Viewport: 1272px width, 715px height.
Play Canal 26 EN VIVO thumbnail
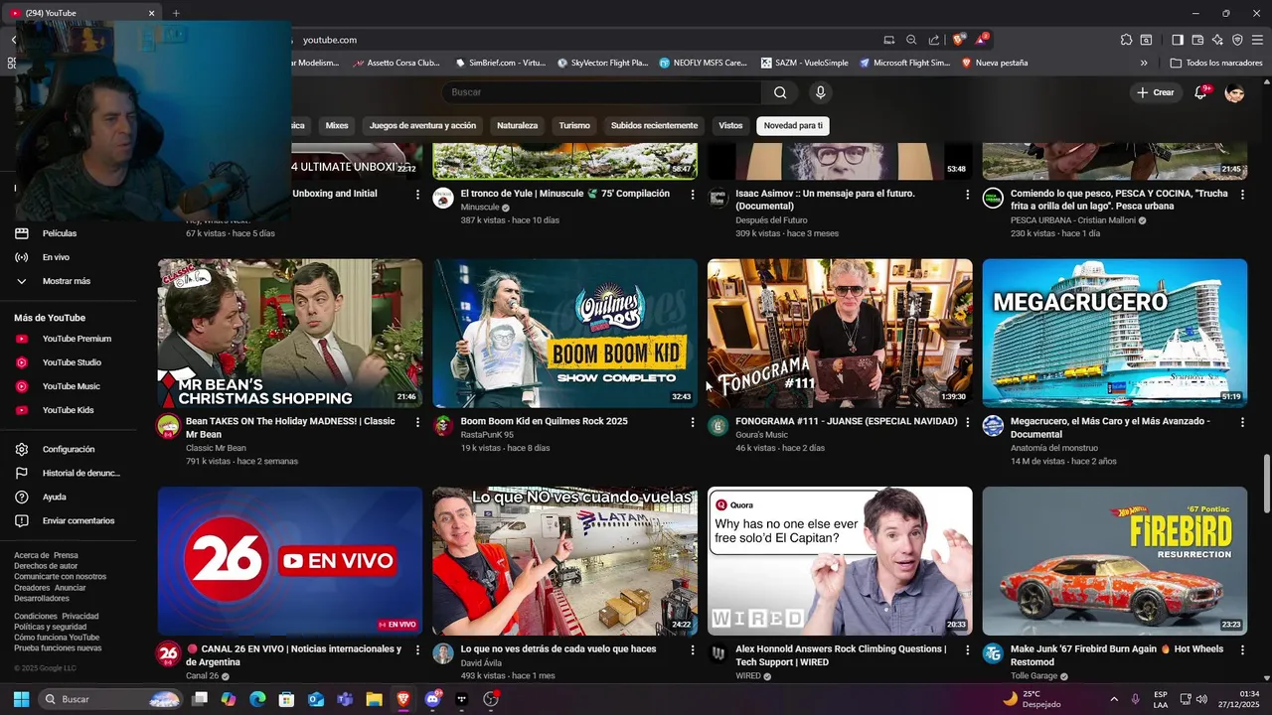290,561
